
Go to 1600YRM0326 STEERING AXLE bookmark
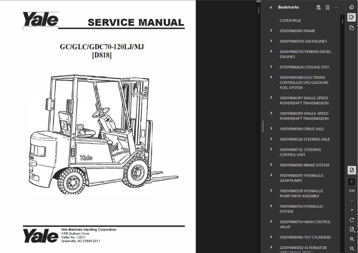[x=305, y=139]
